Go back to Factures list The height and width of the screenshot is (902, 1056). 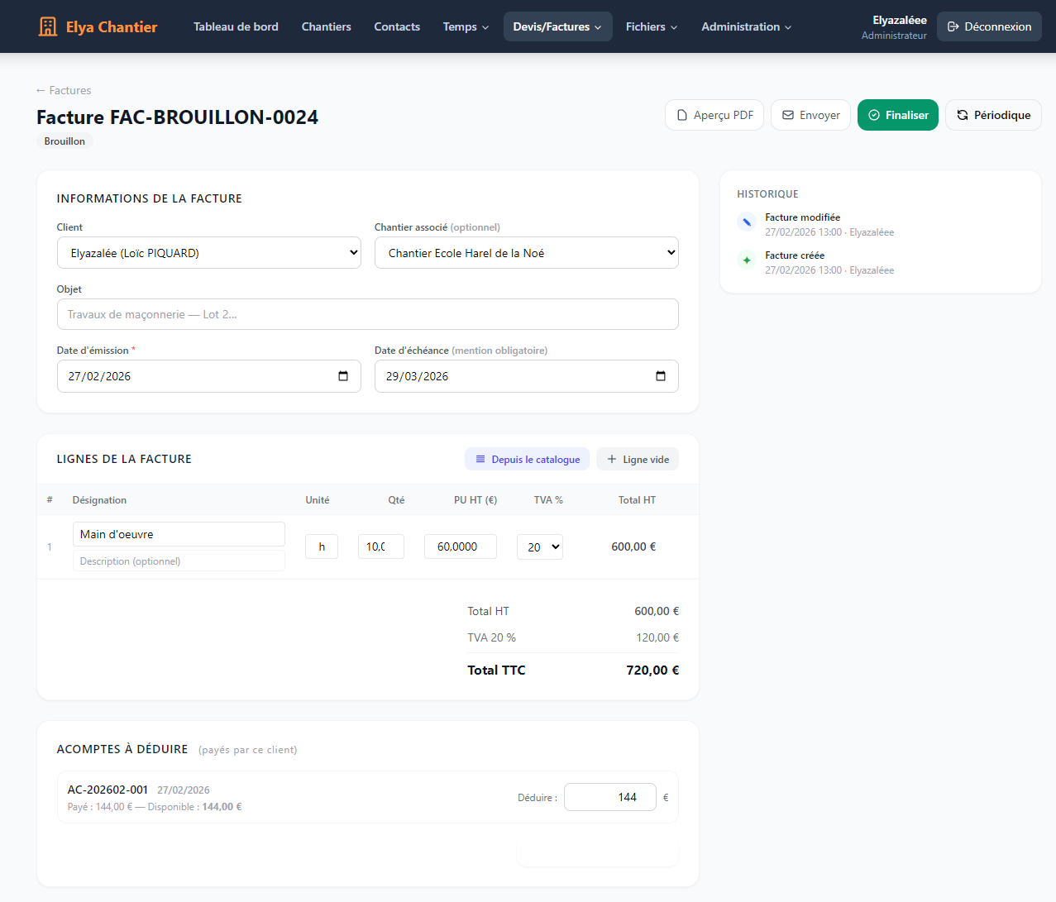[x=64, y=90]
